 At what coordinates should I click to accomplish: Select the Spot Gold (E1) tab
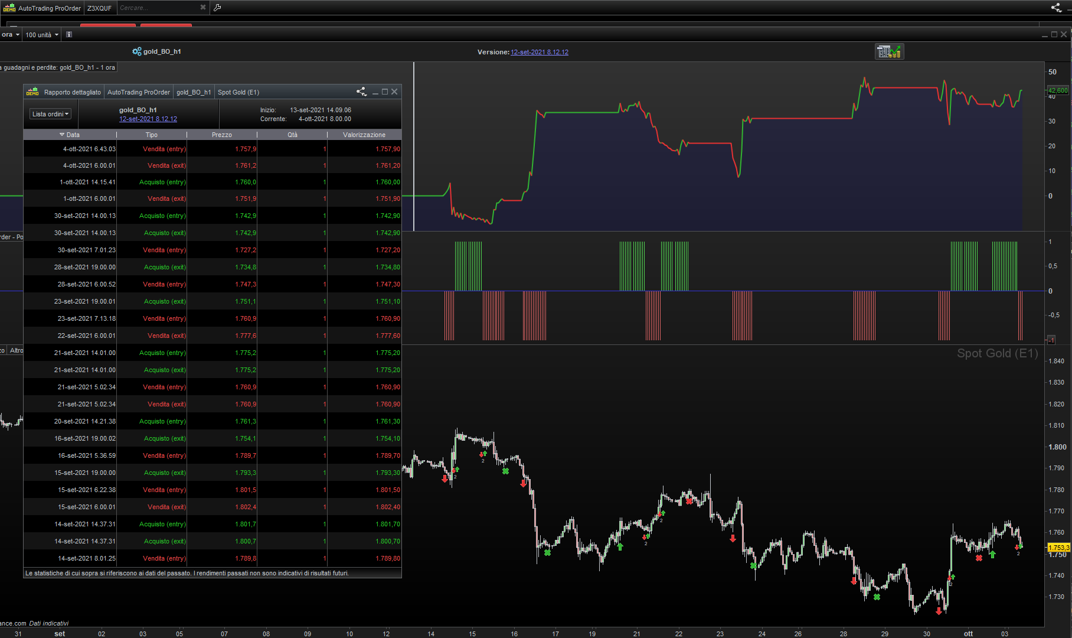(238, 92)
